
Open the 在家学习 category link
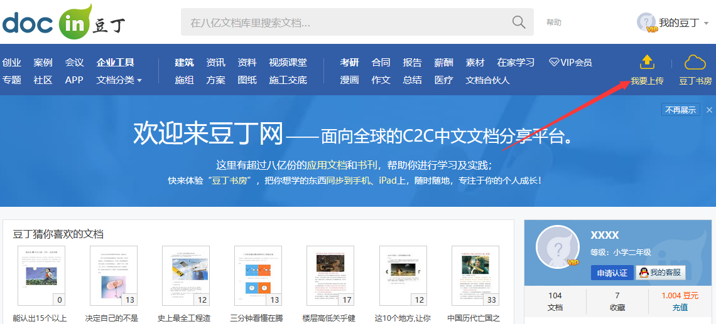pos(516,63)
